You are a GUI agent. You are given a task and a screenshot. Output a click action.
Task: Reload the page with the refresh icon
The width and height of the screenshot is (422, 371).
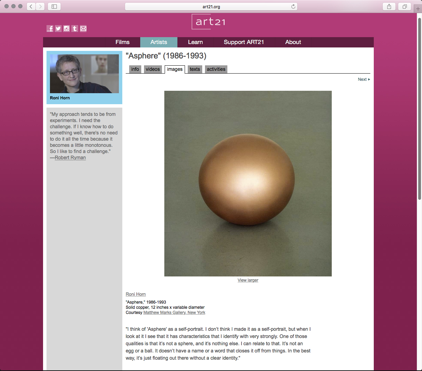point(293,7)
